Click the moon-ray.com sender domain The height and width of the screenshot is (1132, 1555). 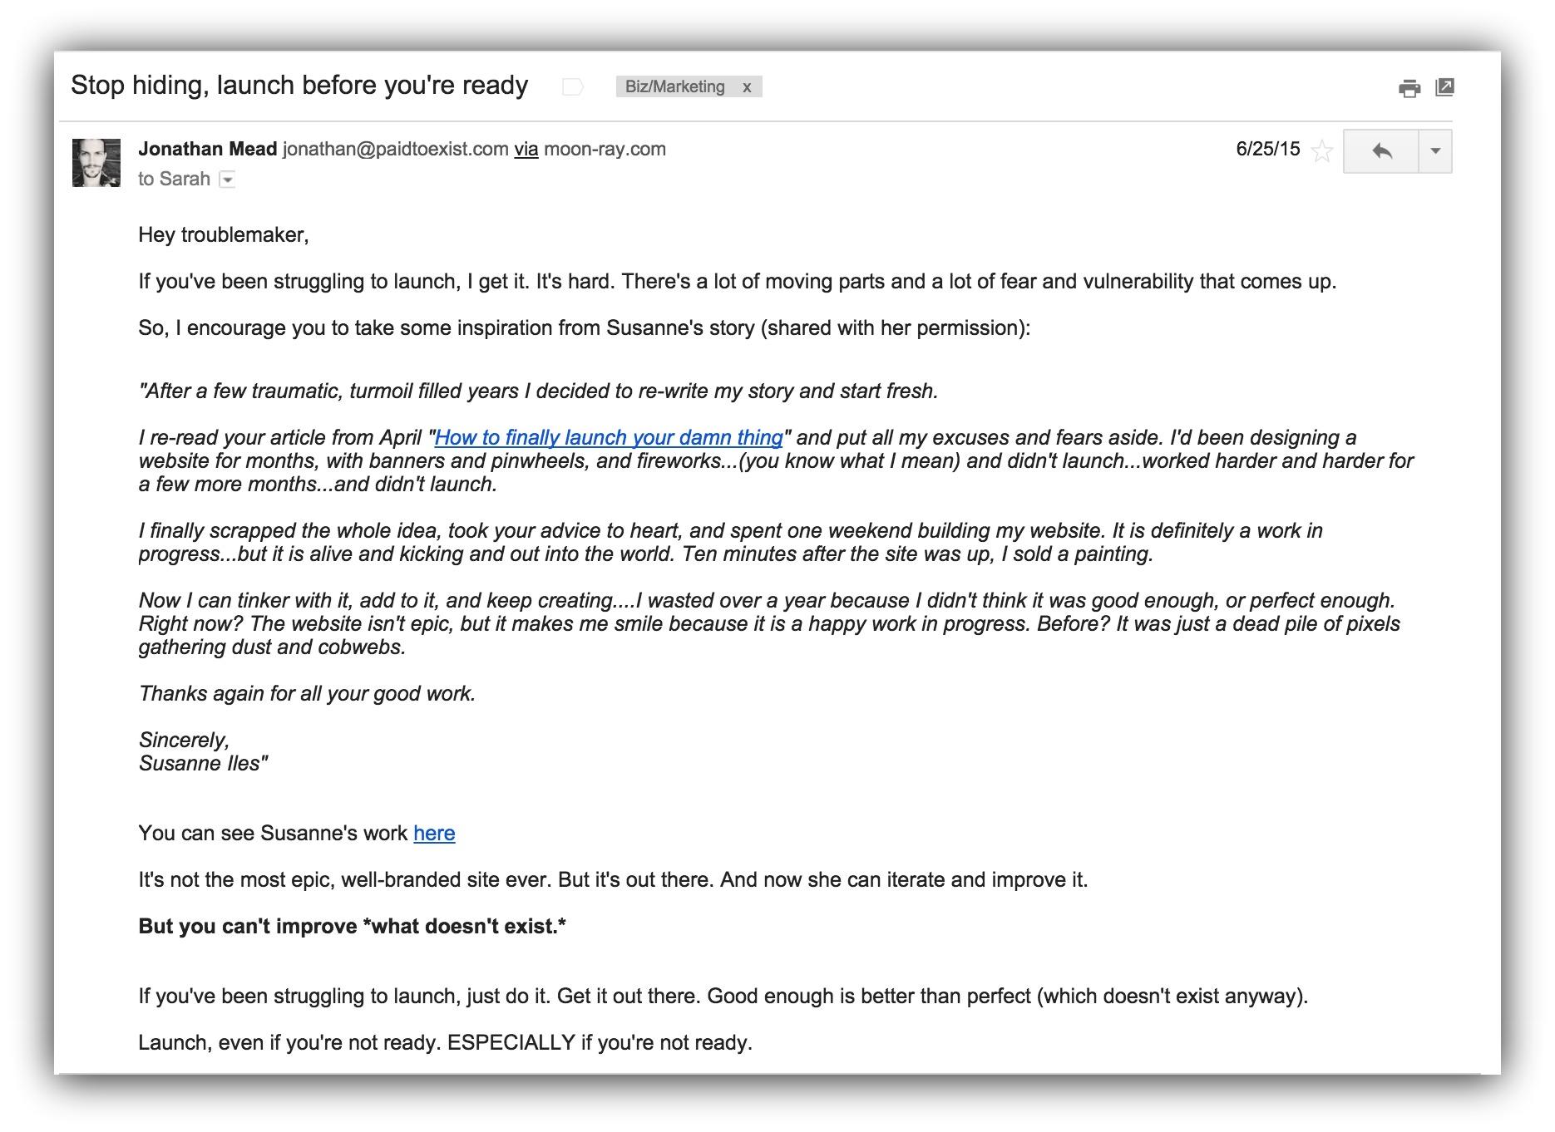point(605,150)
